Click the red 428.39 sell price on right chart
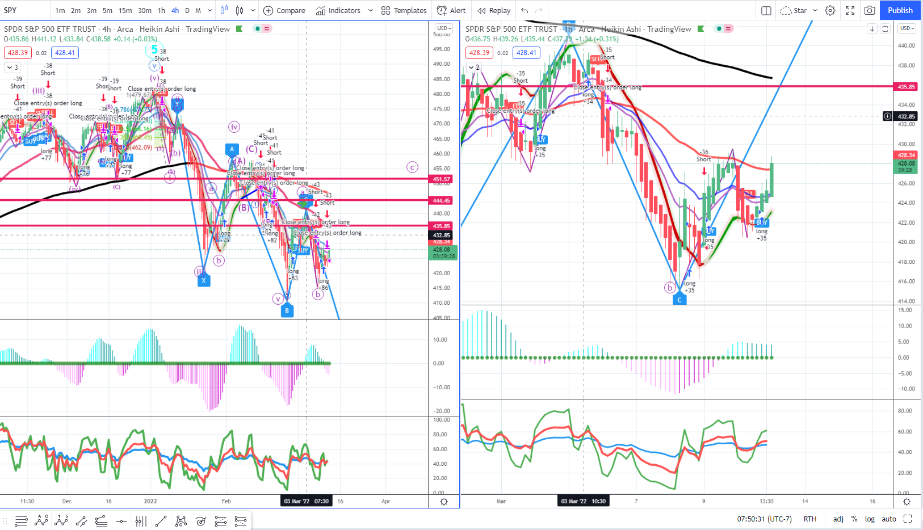 (x=479, y=53)
